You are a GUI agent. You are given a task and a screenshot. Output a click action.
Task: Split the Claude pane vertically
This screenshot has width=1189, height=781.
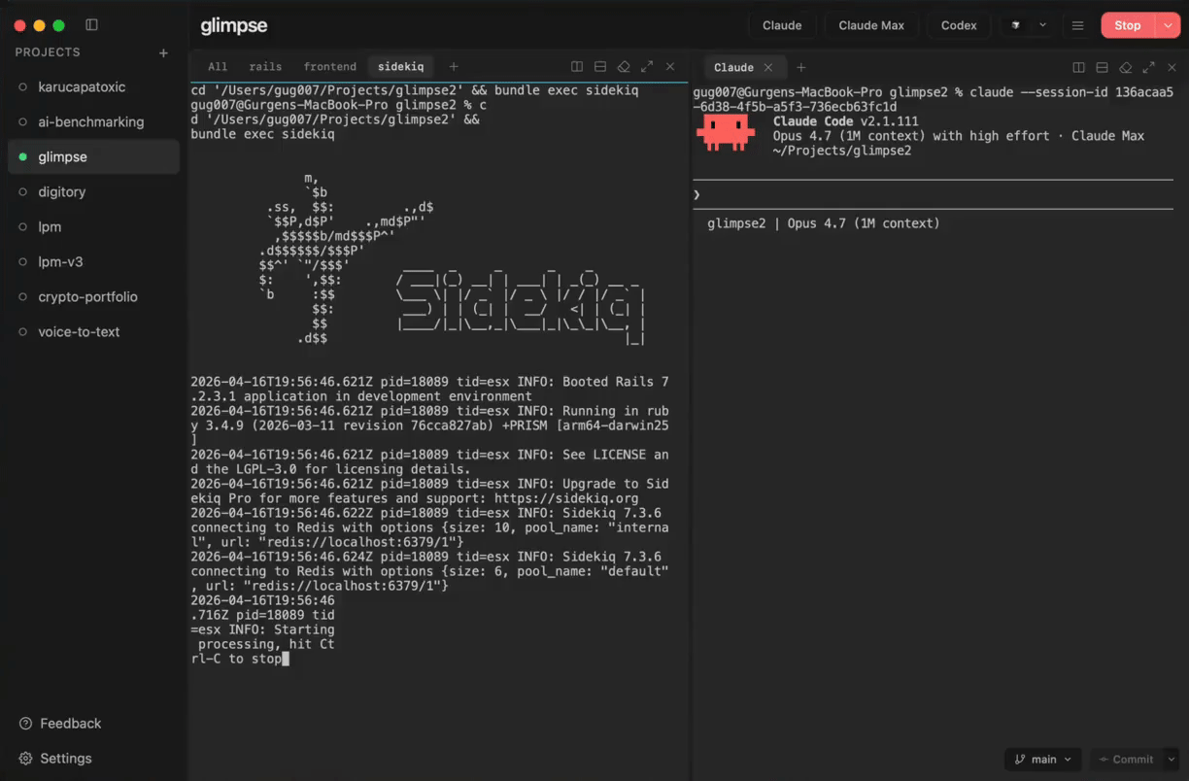[x=1078, y=67]
